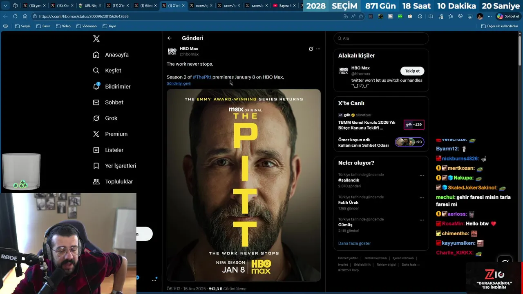Click the Ara search field
The image size is (523, 294).
381,38
